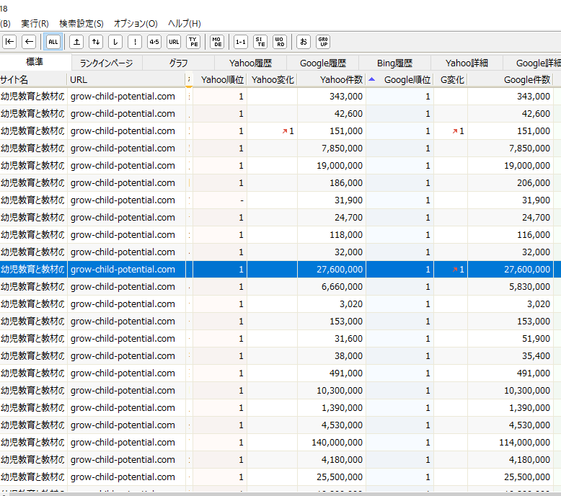Sort by the Google順位 column header
The width and height of the screenshot is (561, 496).
pos(407,80)
